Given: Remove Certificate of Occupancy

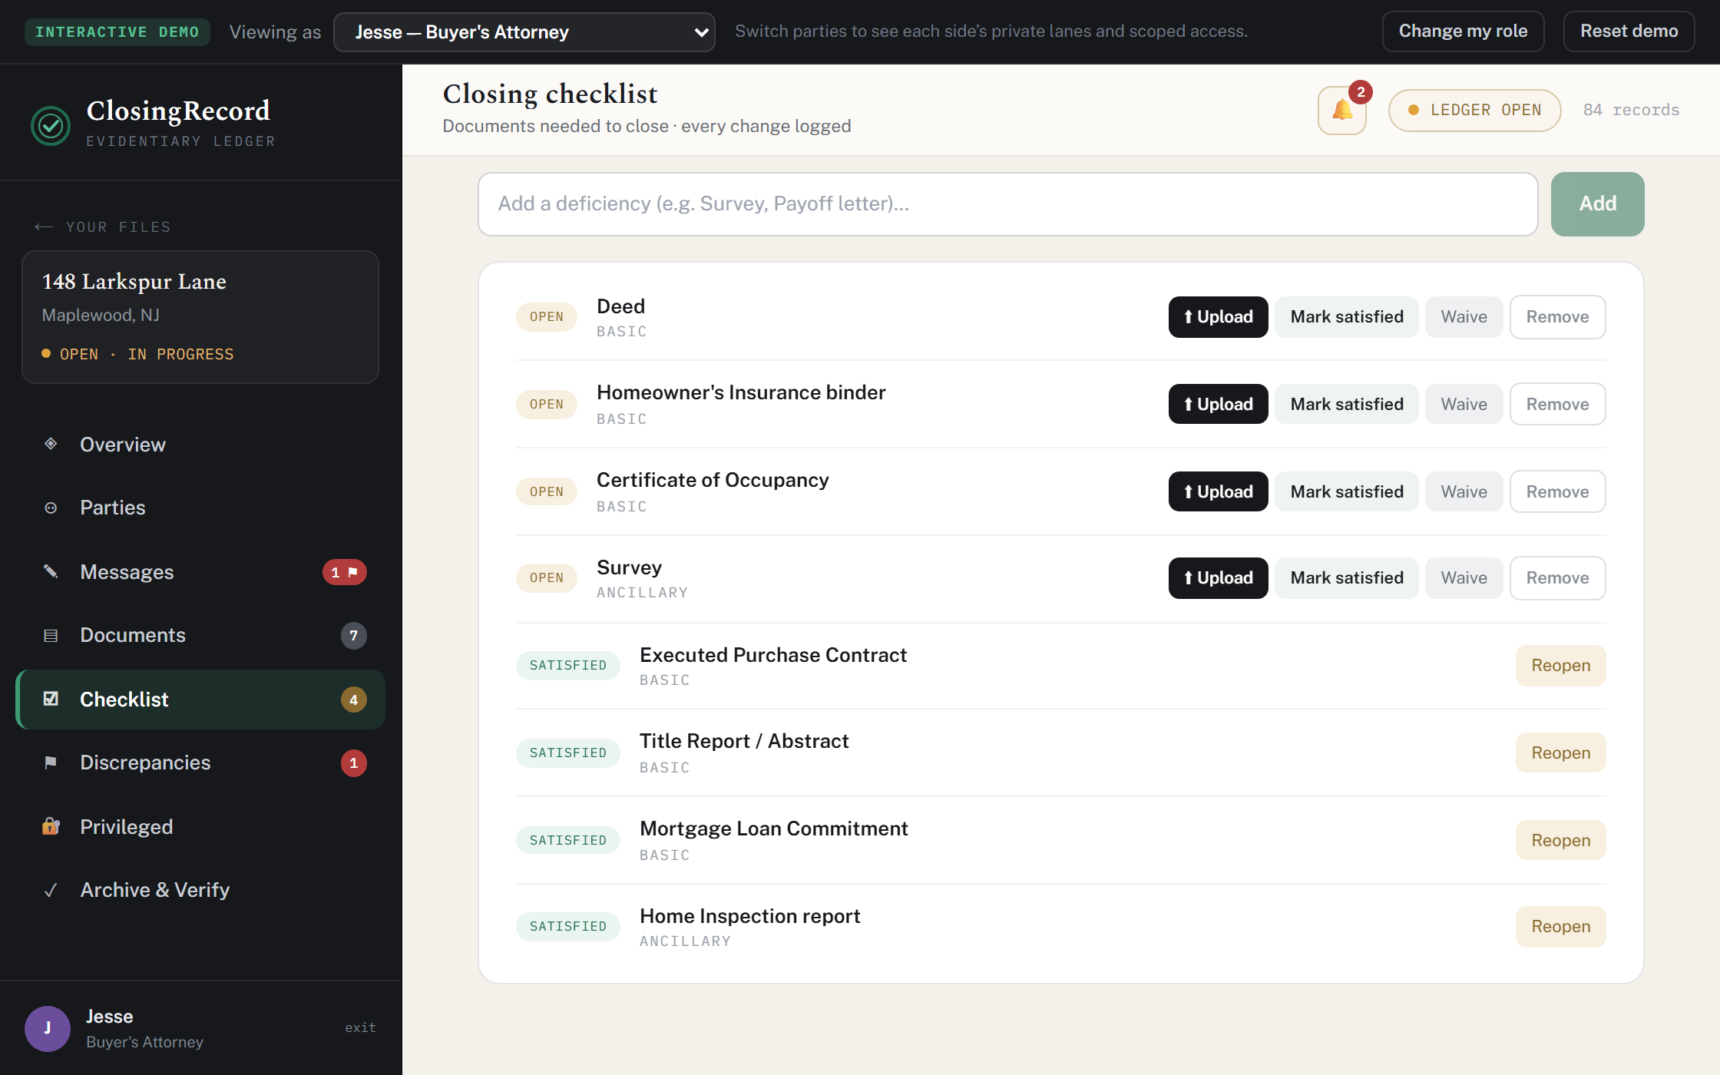Looking at the screenshot, I should [1557, 492].
